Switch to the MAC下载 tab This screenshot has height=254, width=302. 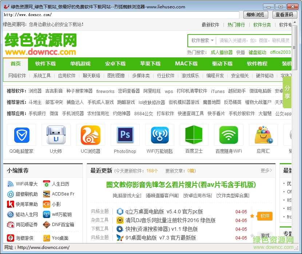[186, 64]
